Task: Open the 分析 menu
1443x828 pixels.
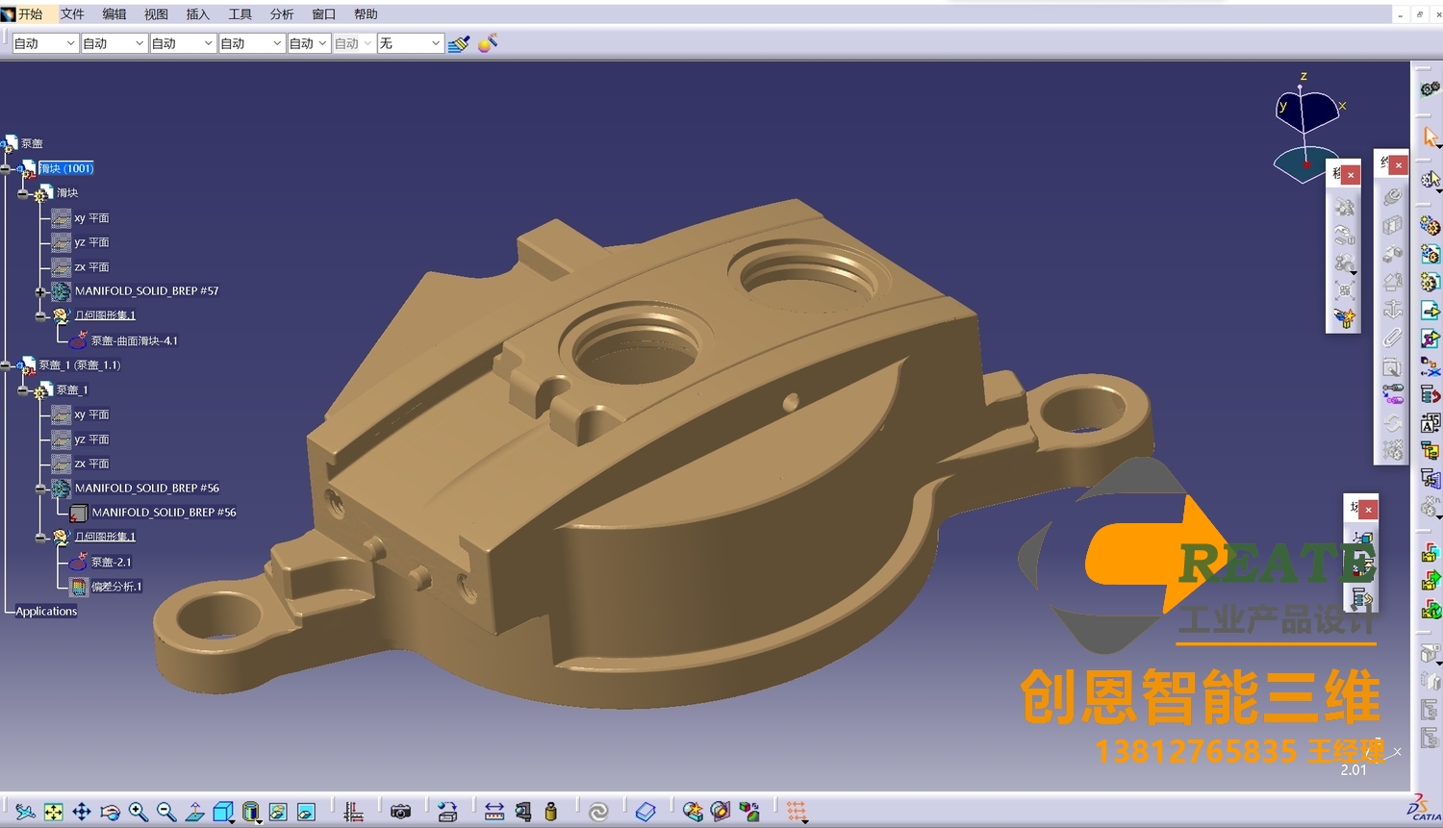Action: 282,14
